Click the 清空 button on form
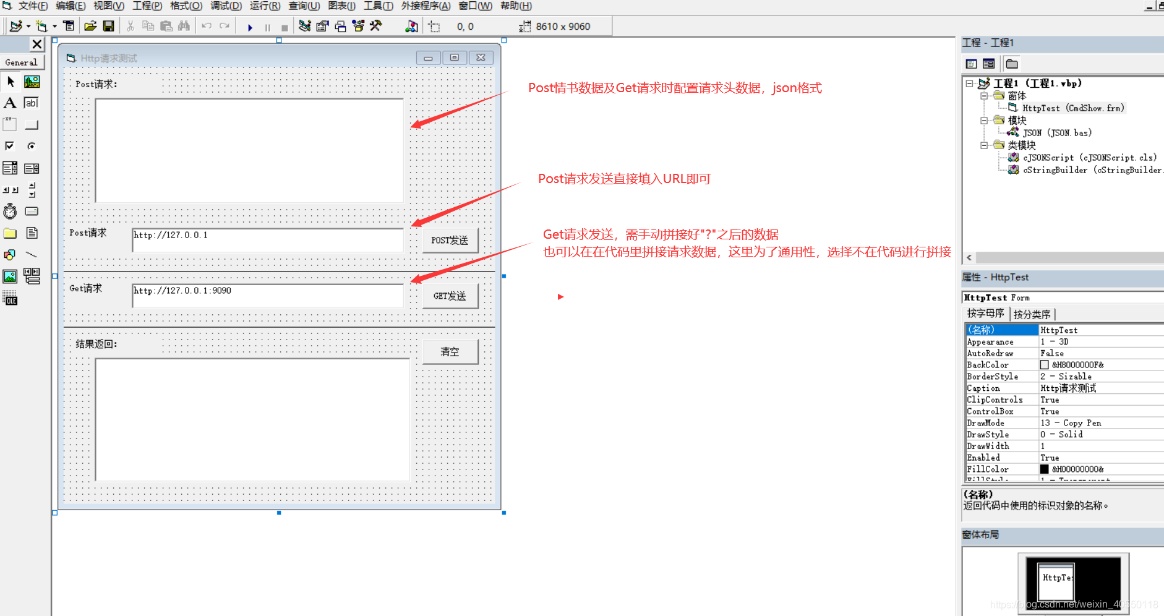 450,352
